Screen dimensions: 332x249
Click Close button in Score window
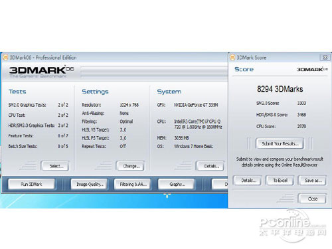[312, 199]
